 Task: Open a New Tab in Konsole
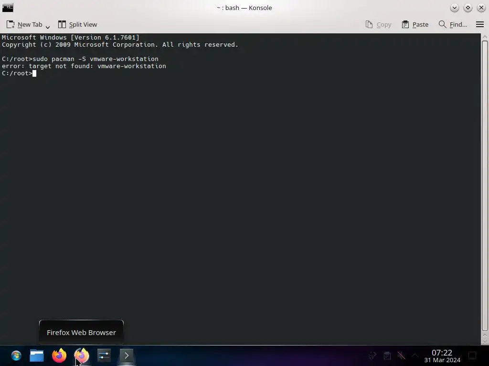click(24, 24)
